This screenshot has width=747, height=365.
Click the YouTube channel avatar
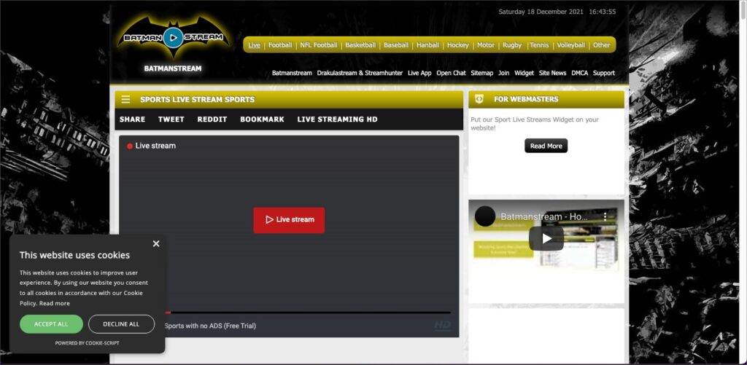pyautogui.click(x=485, y=216)
